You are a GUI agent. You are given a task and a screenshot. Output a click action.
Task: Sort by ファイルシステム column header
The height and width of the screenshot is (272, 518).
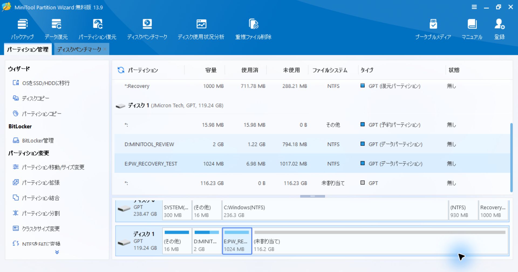[x=330, y=70]
